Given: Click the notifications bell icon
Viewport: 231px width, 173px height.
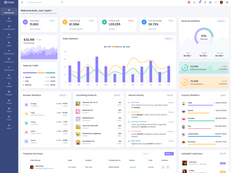Looking at the screenshot, I should (205, 2).
